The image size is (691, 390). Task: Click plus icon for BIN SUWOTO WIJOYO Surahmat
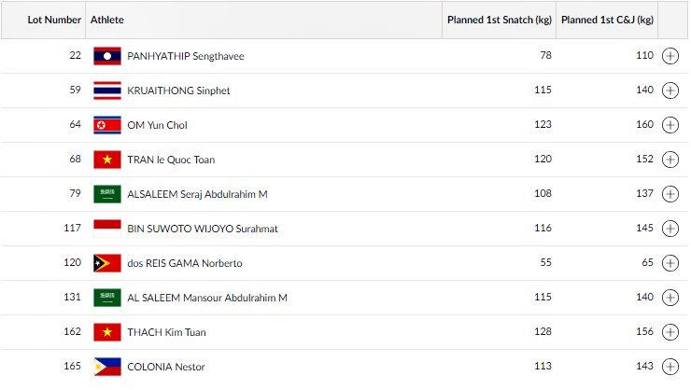670,229
